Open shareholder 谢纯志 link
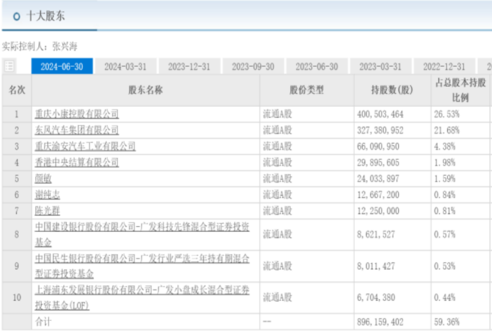Image resolution: width=492 pixels, height=332 pixels. 47,194
